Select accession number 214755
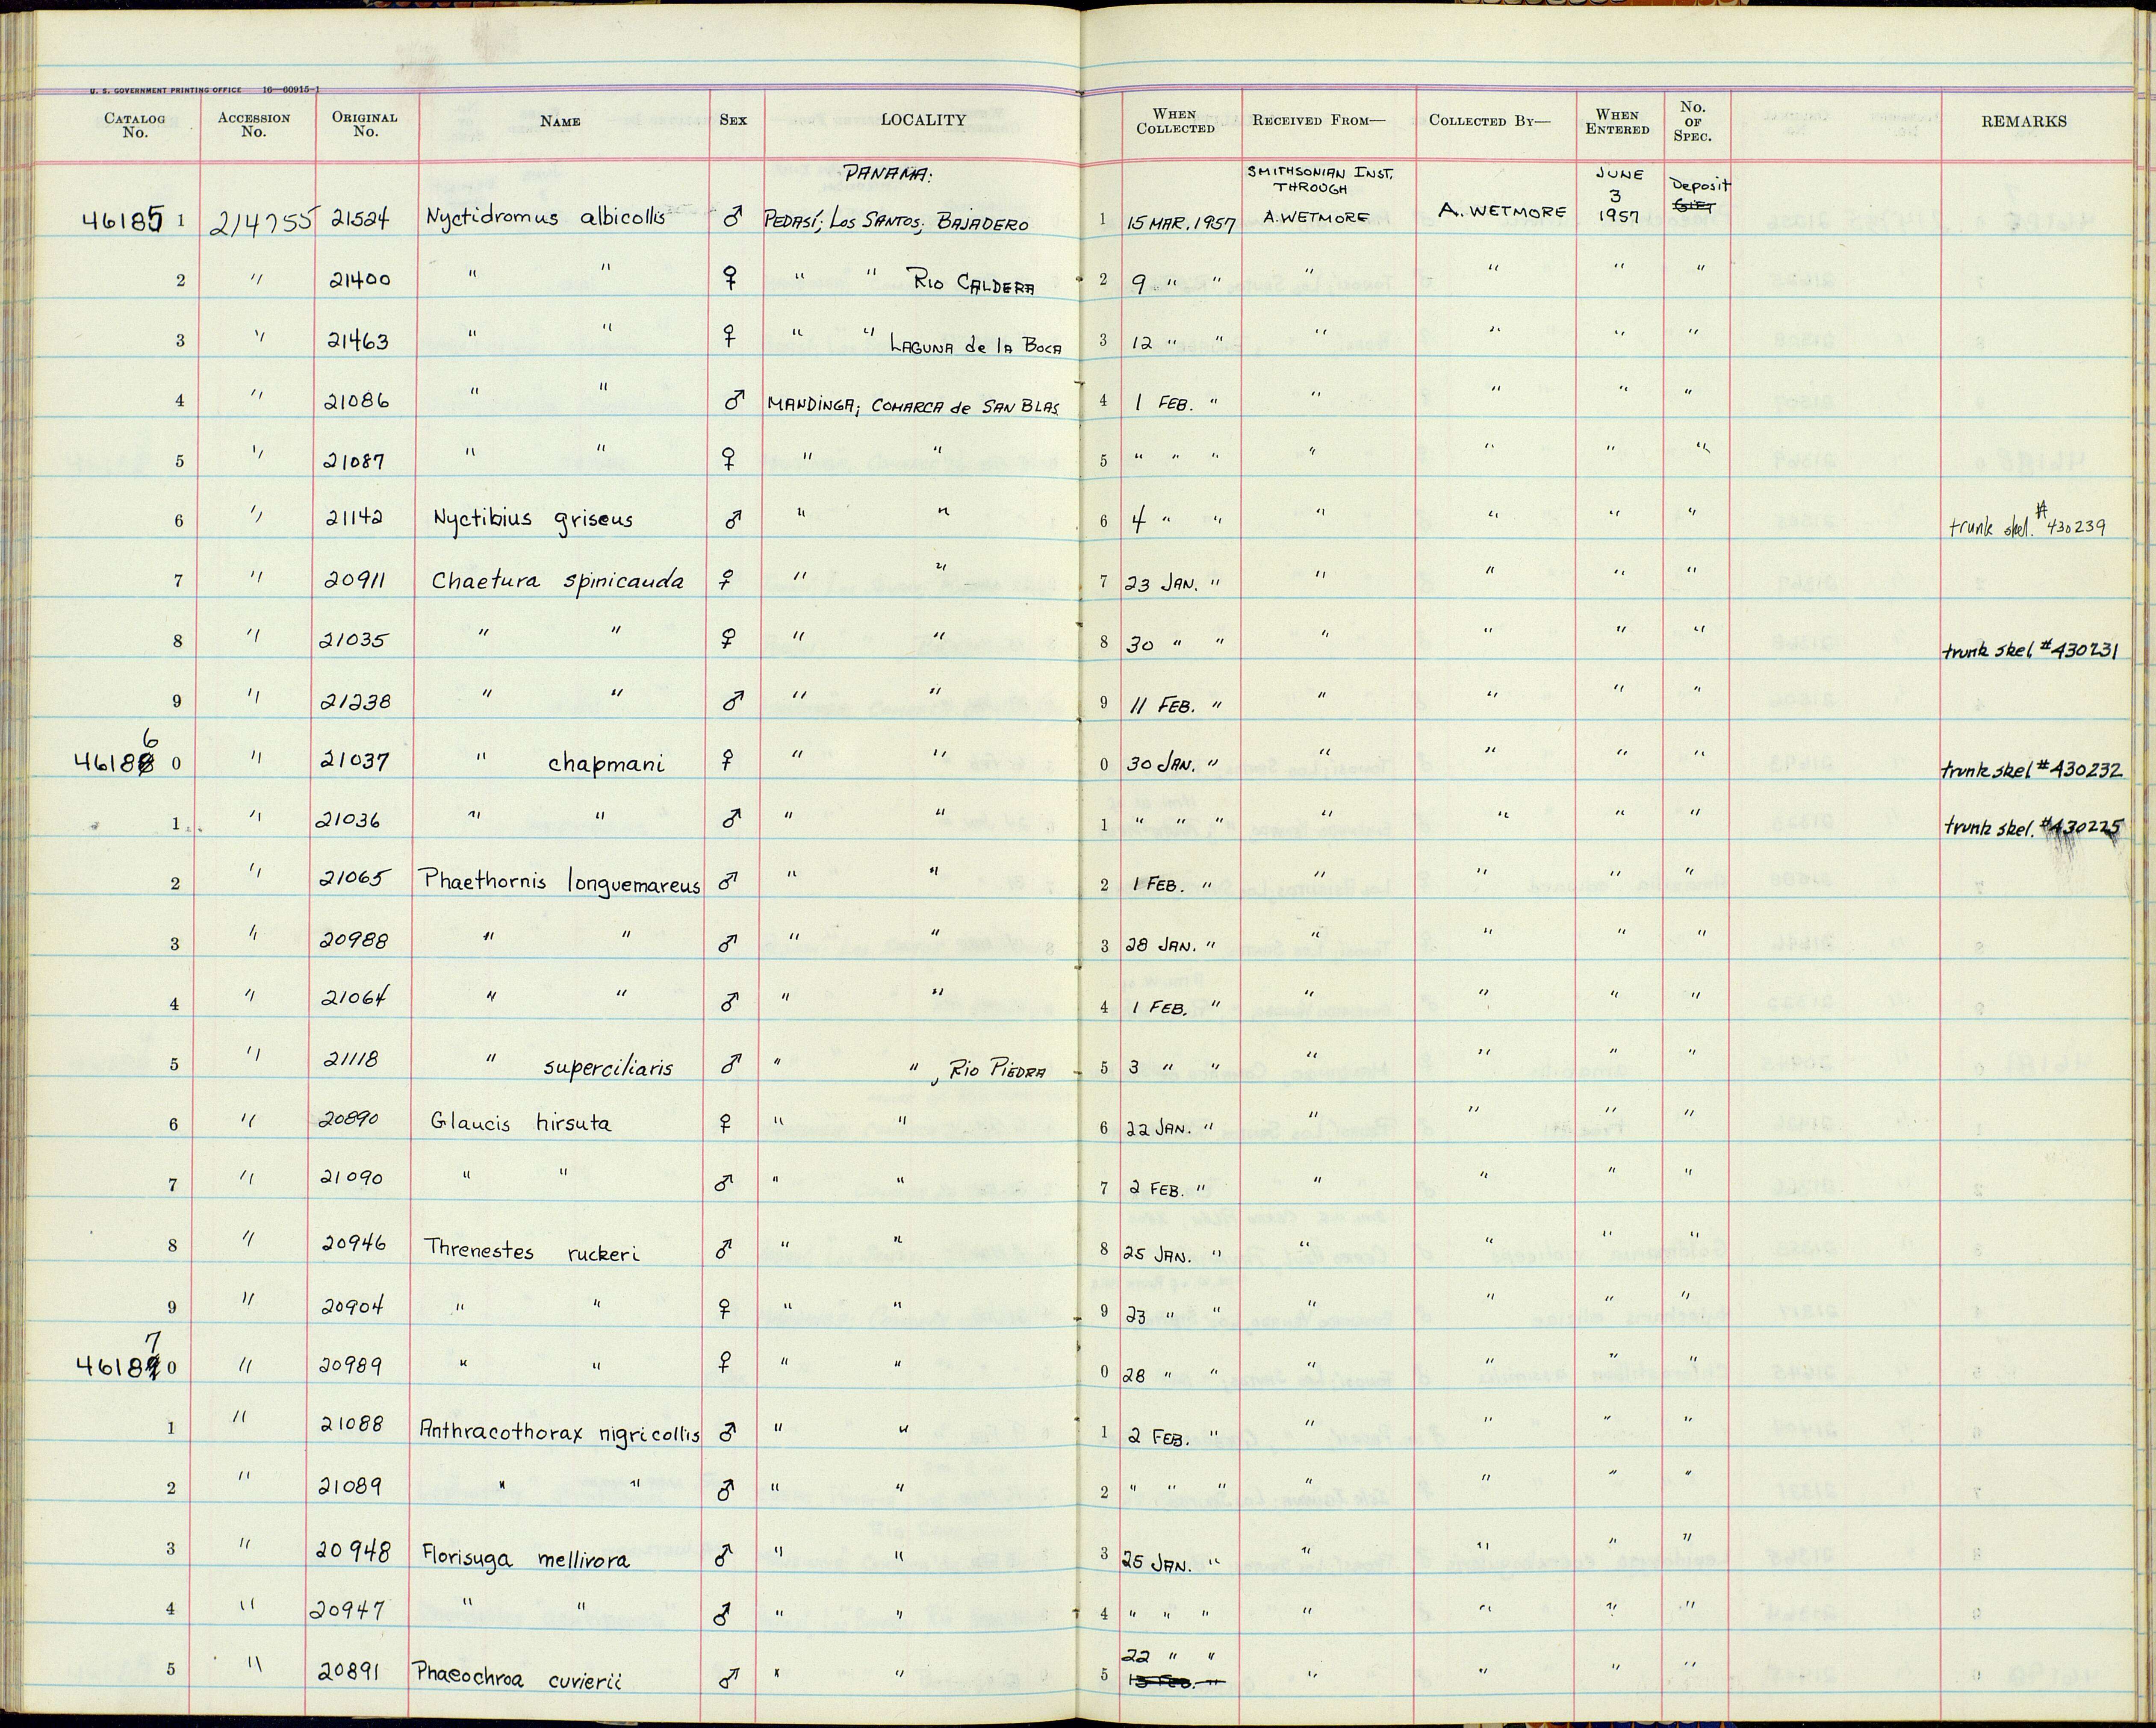2156x1728 pixels. (262, 221)
